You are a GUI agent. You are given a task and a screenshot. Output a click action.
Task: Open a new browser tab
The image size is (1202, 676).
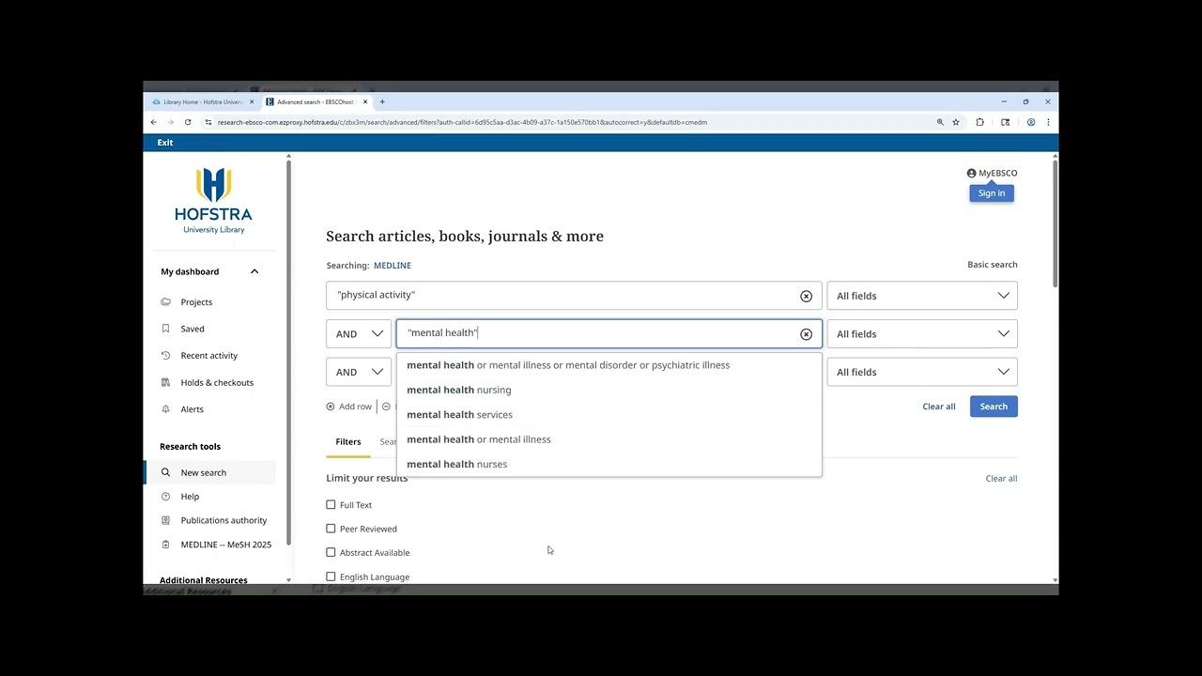click(382, 101)
